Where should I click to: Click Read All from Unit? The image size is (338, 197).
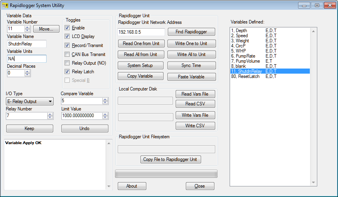coord(141,54)
